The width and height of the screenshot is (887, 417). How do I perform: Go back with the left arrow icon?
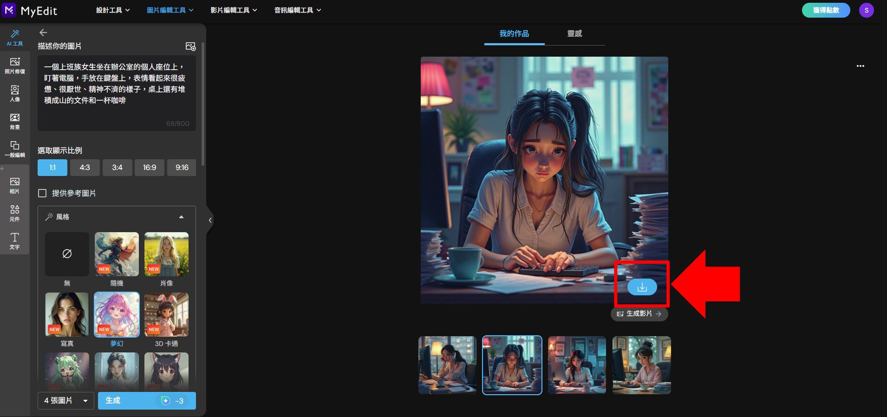pyautogui.click(x=43, y=33)
